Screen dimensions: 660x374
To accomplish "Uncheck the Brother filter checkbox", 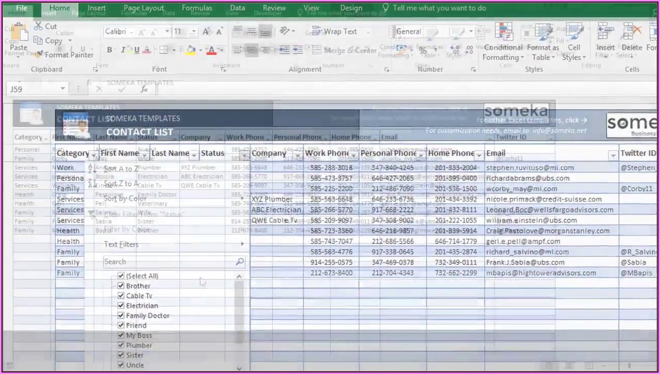I will (x=121, y=286).
